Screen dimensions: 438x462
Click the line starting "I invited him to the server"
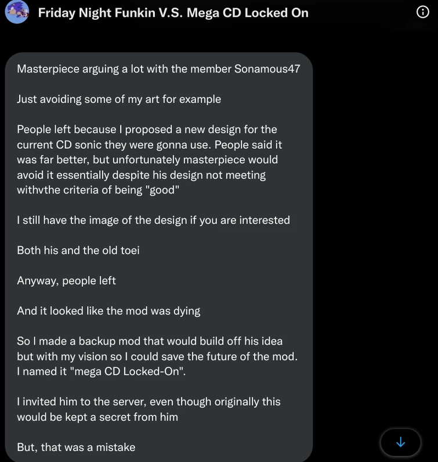pyautogui.click(x=149, y=401)
